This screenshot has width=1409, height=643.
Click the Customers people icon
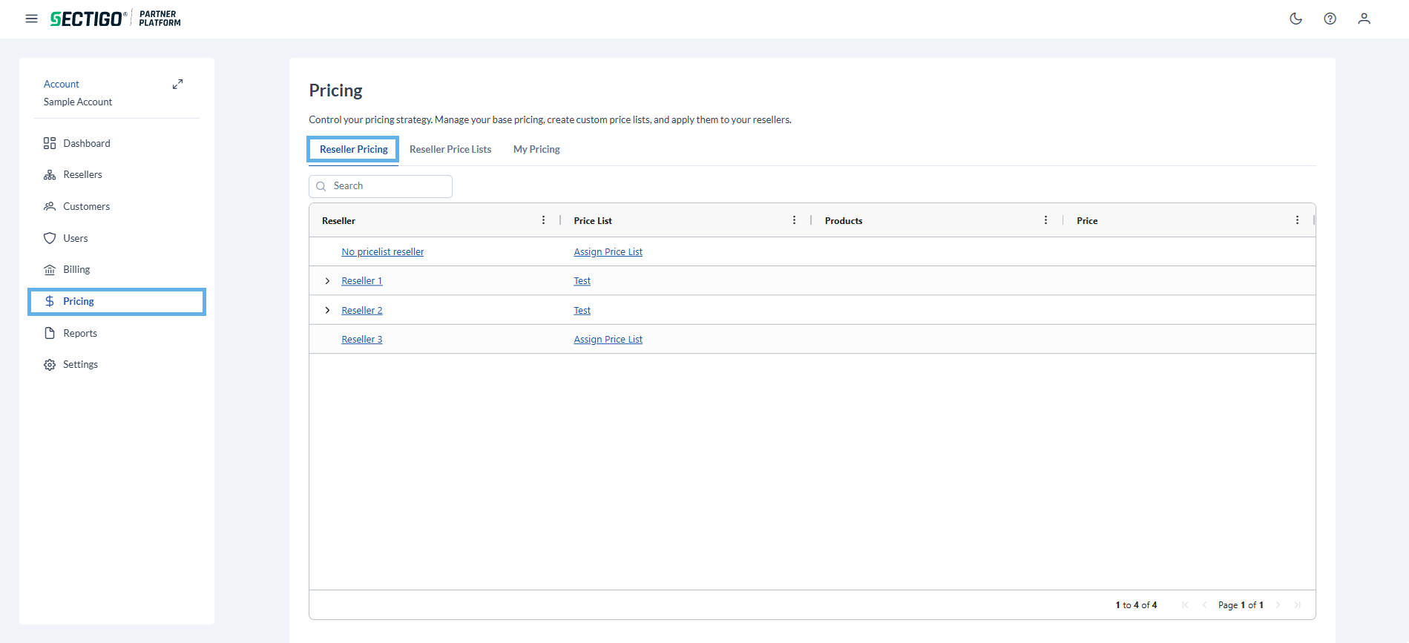coord(50,206)
